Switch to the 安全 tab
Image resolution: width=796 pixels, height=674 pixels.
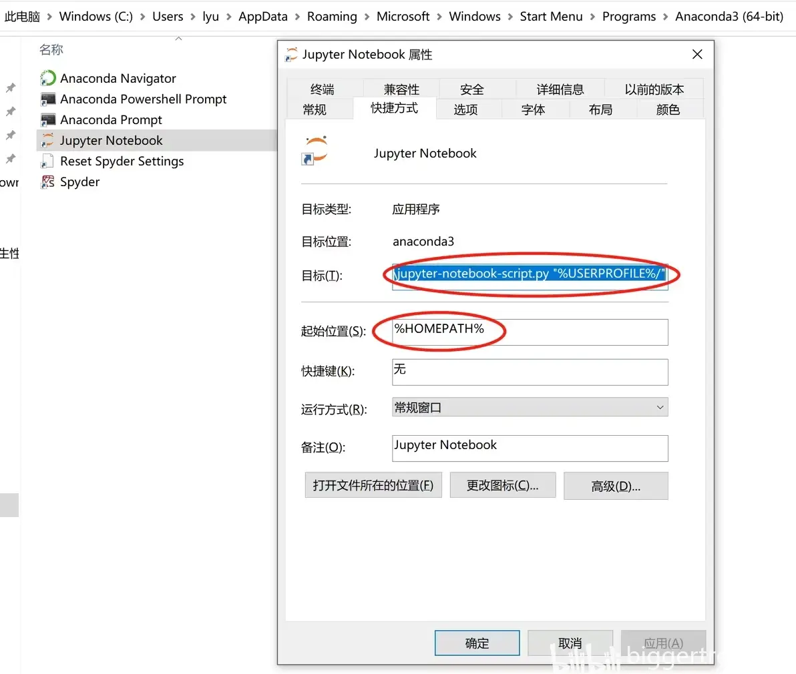pos(471,89)
